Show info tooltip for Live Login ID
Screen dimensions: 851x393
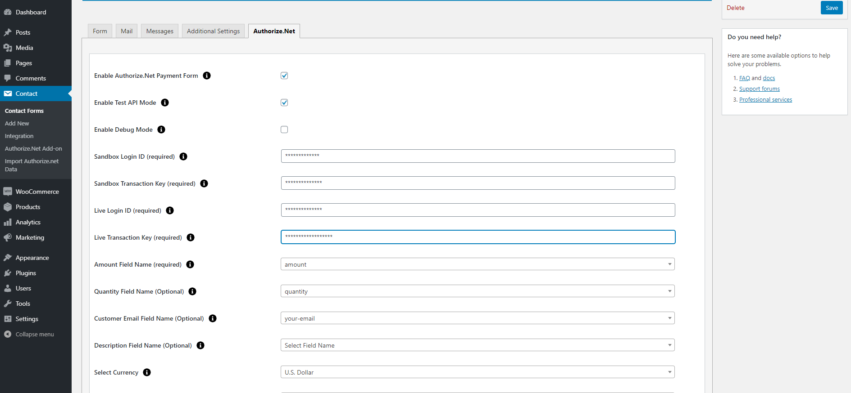click(x=170, y=210)
